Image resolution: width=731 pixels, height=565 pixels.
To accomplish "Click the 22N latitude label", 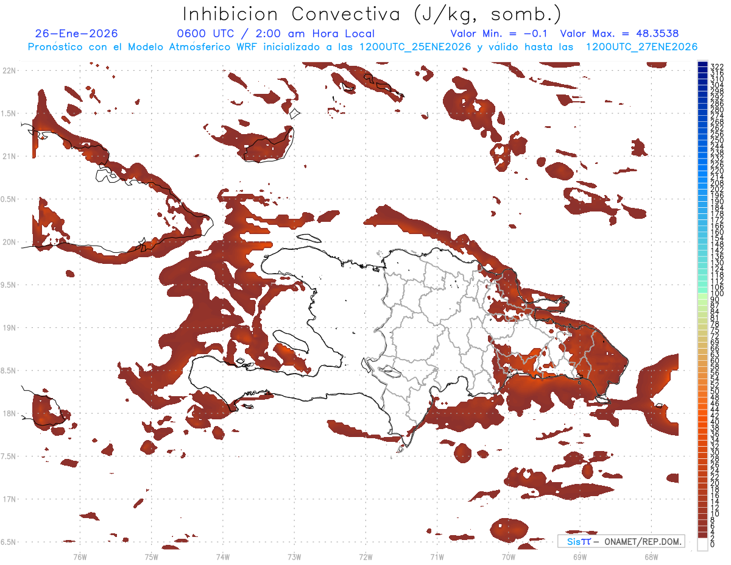I will pos(9,71).
